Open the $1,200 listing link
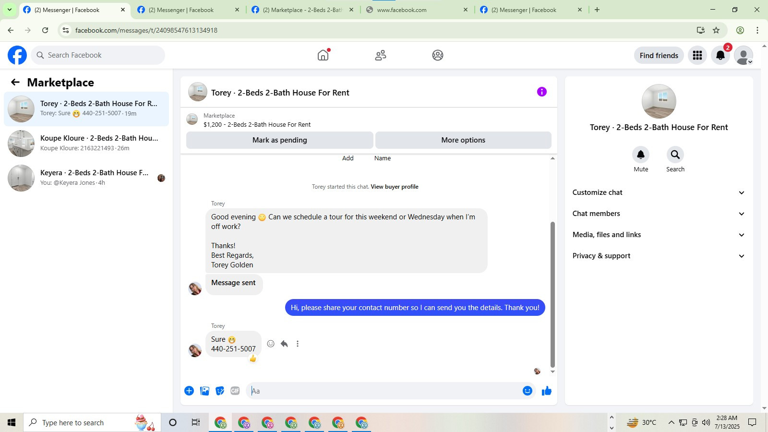Screen dimensions: 768x432 pos(257,124)
